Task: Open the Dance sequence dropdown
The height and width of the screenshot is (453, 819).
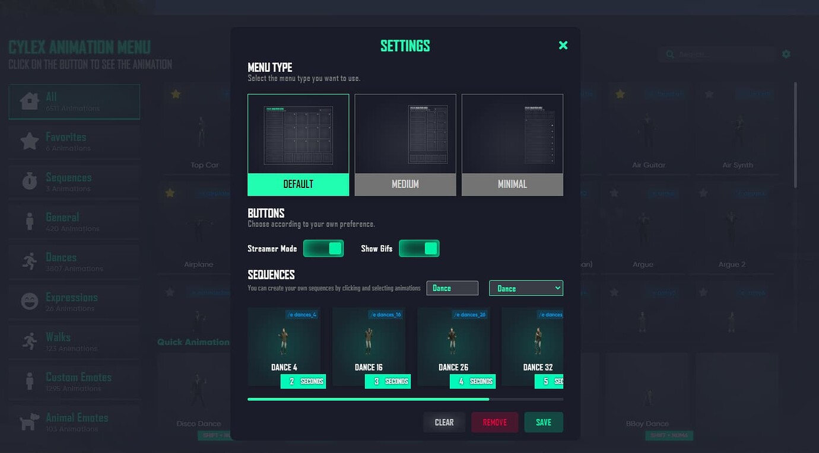Action: point(526,288)
